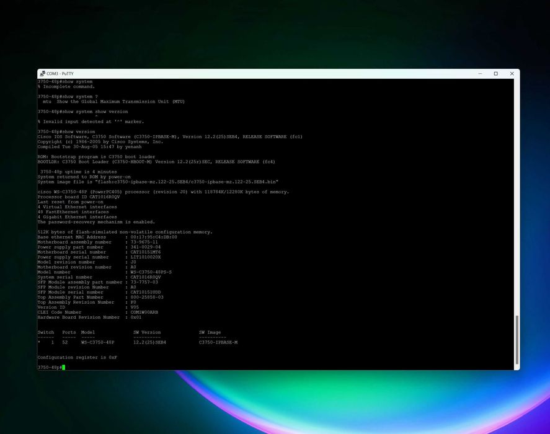Click the port count 52 in the table
Screen dimensions: 550x434
[65, 342]
